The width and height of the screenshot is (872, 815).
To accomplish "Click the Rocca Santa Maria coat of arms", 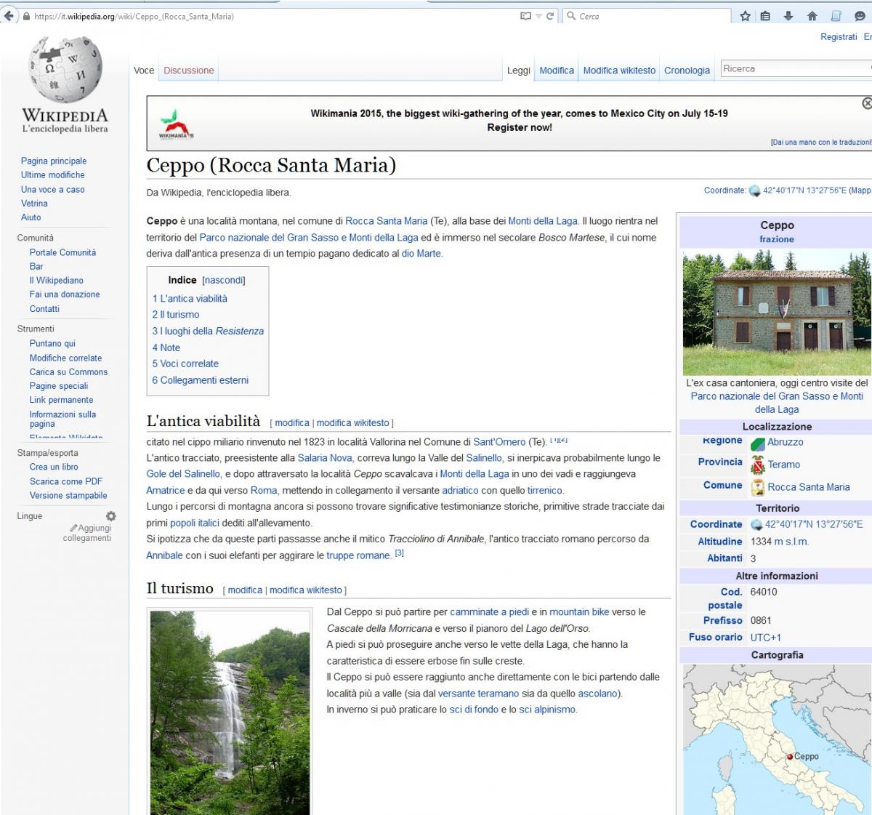I will (x=758, y=487).
